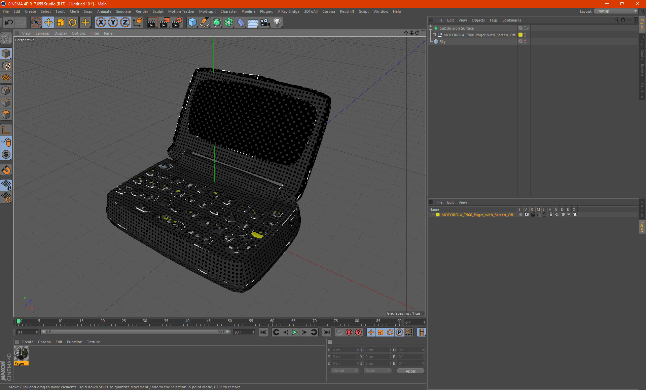The width and height of the screenshot is (646, 390).
Task: Activate the Move tool
Action: 48,23
